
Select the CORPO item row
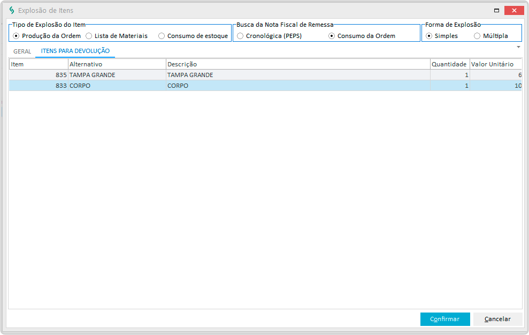(x=214, y=86)
